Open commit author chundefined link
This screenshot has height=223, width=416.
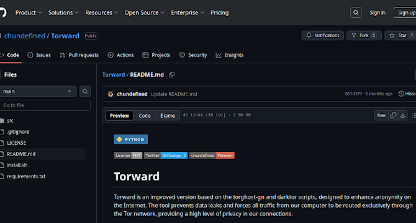132,94
